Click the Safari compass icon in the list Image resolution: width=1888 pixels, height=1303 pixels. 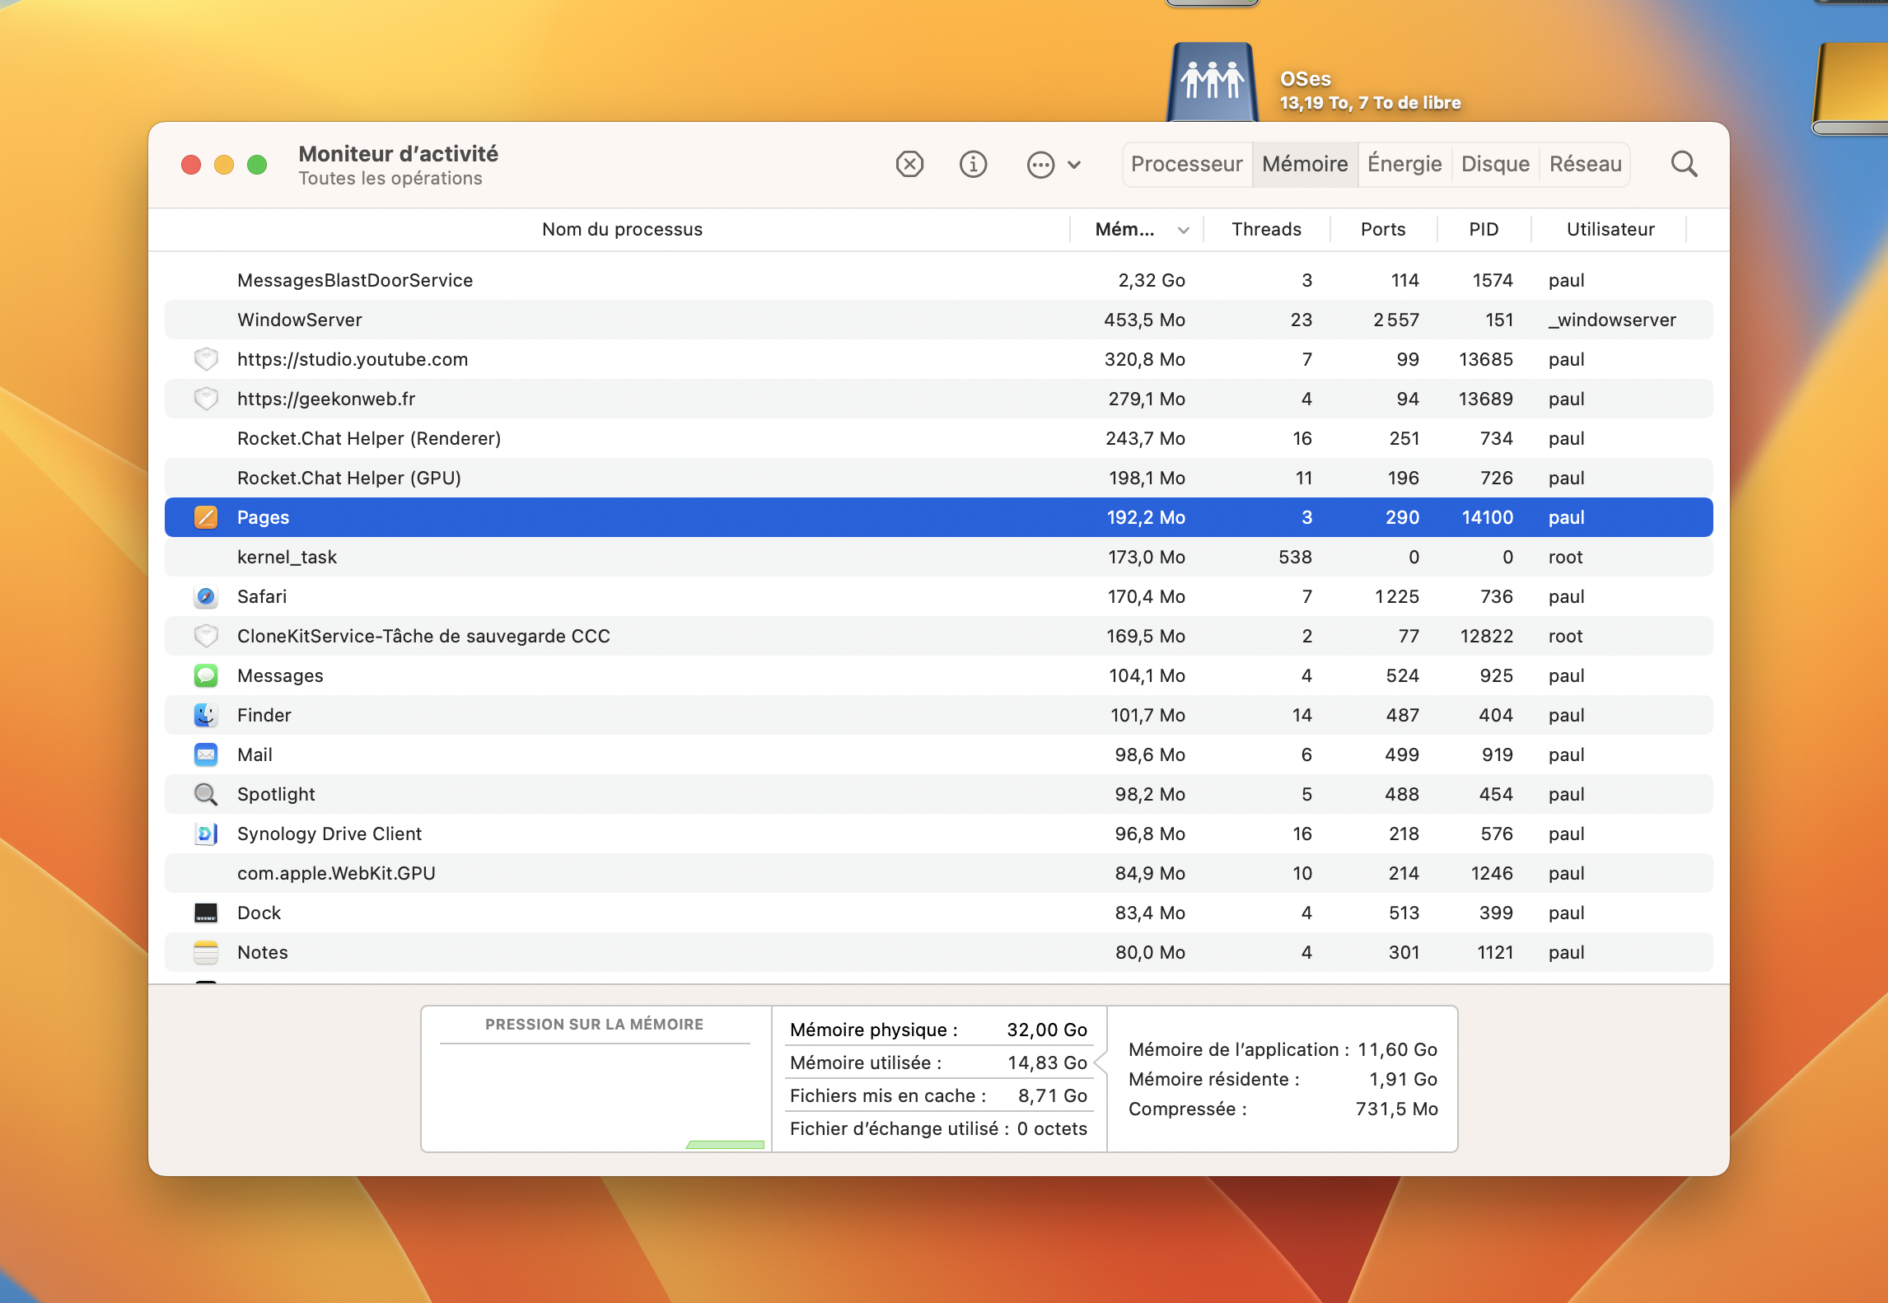pos(206,596)
